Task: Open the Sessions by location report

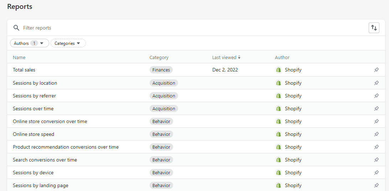Action: (35, 83)
